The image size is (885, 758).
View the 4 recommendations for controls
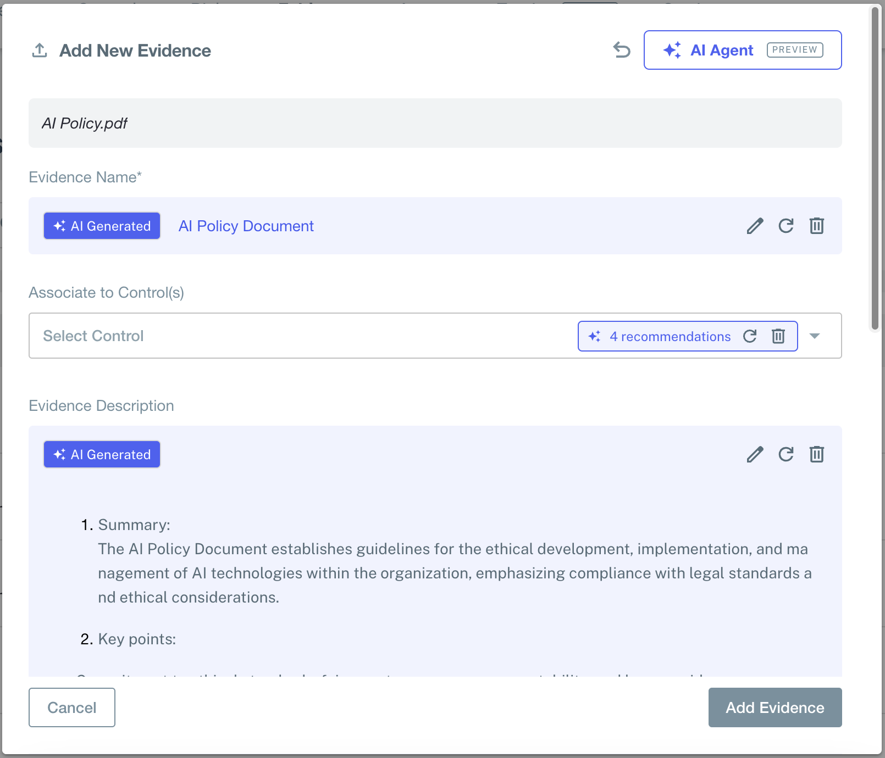point(670,336)
